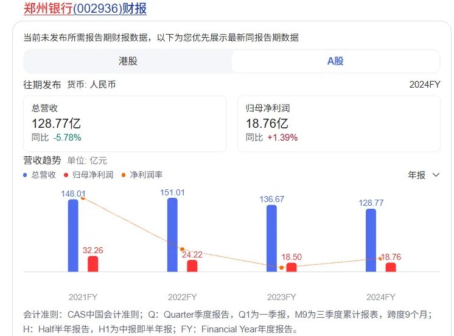The image size is (454, 336).
Task: Click the orange margin point for 2023FY
Action: 281,268
